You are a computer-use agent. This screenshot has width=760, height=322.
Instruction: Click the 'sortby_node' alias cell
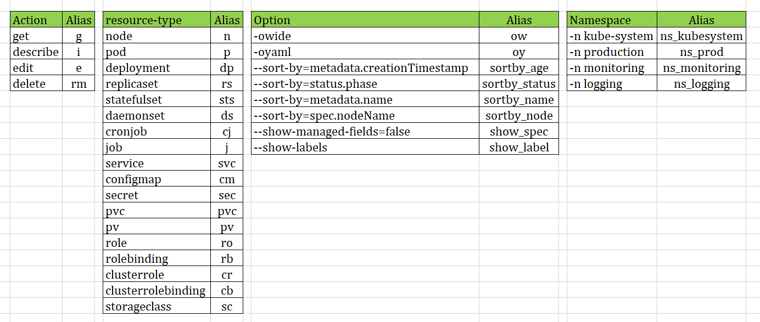(x=519, y=116)
